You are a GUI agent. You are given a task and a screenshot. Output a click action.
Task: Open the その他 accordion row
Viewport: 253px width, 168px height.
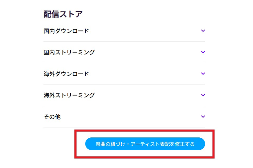tap(124, 117)
